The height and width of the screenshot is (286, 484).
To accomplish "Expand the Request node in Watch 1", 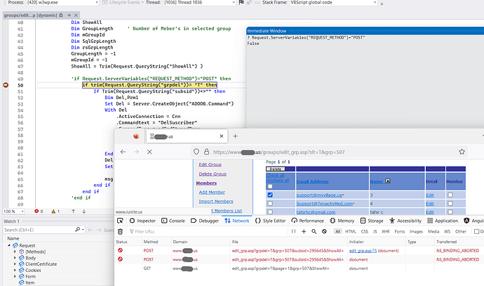I will (x=8, y=247).
